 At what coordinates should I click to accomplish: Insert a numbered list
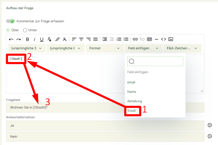[x=119, y=39]
